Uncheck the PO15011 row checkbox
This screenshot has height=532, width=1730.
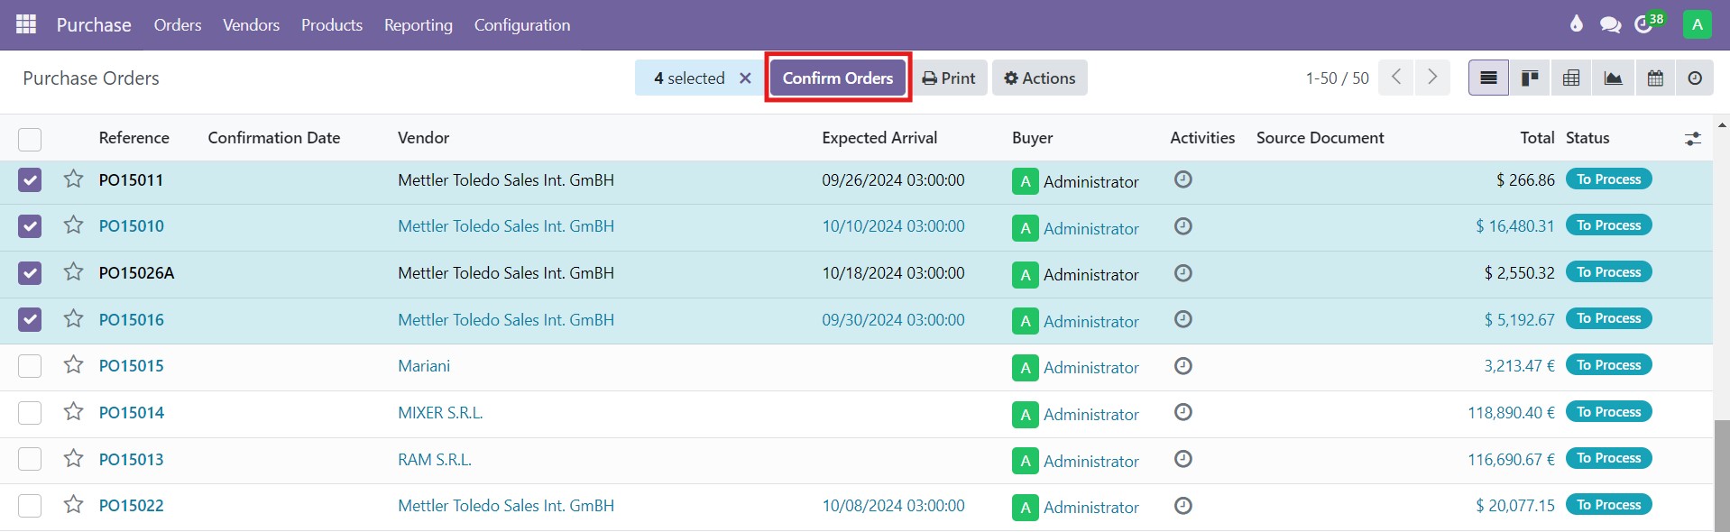30,180
